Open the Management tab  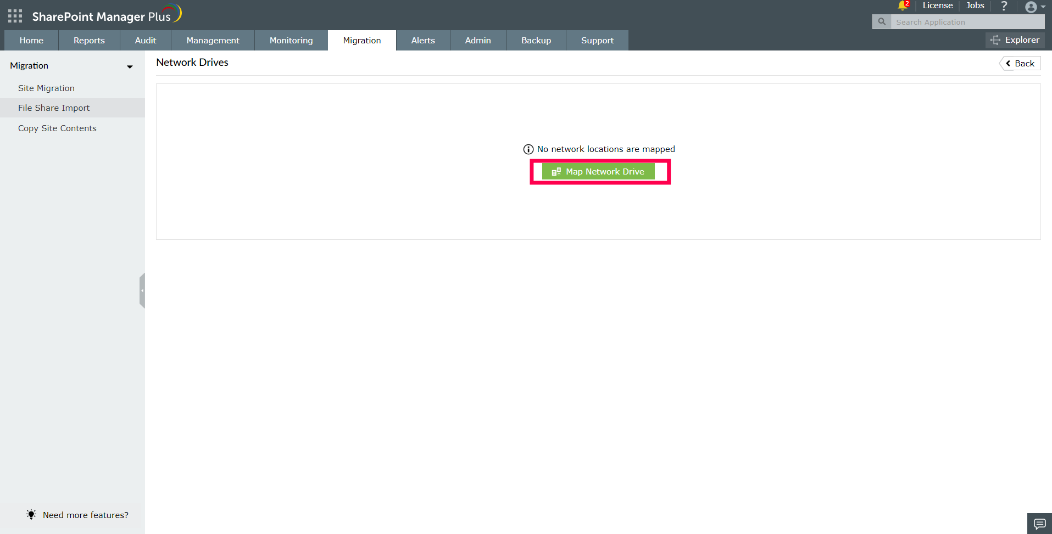[x=213, y=41]
